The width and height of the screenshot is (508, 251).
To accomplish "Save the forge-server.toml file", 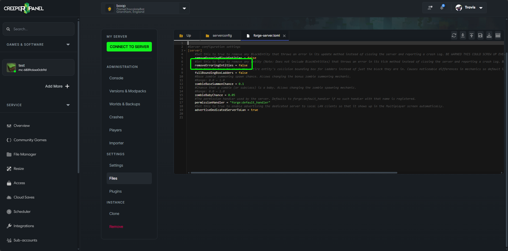I will (480, 35).
